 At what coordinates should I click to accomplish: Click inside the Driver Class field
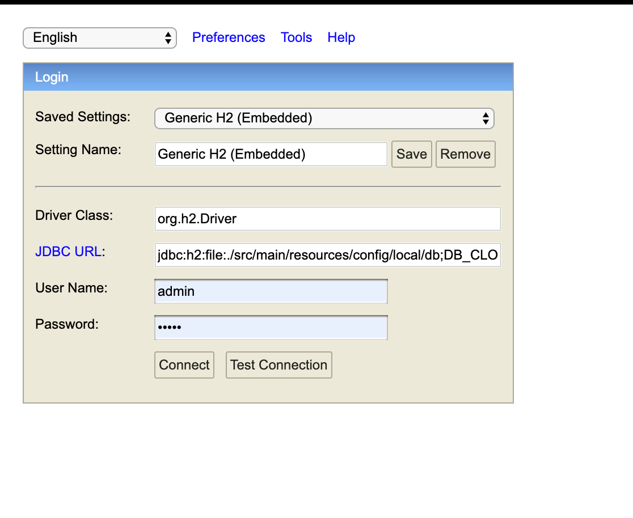point(327,219)
